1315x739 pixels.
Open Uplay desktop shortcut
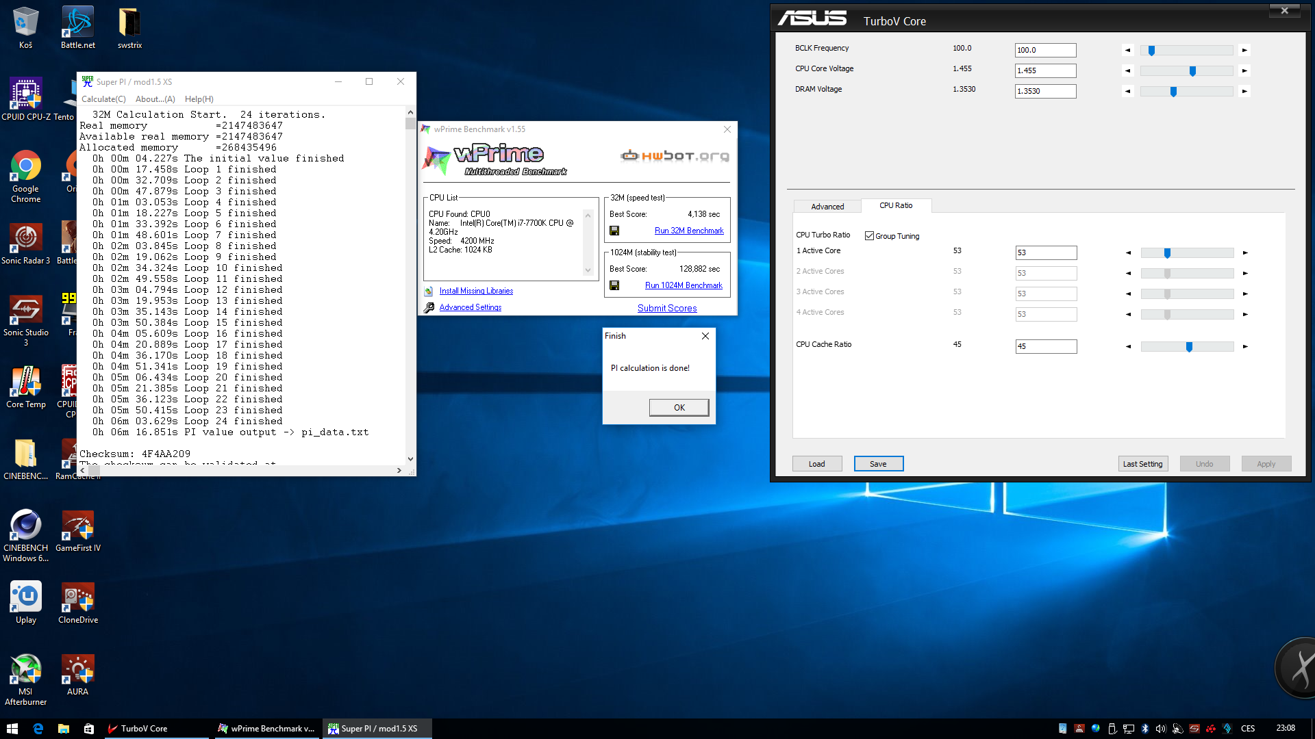(25, 603)
